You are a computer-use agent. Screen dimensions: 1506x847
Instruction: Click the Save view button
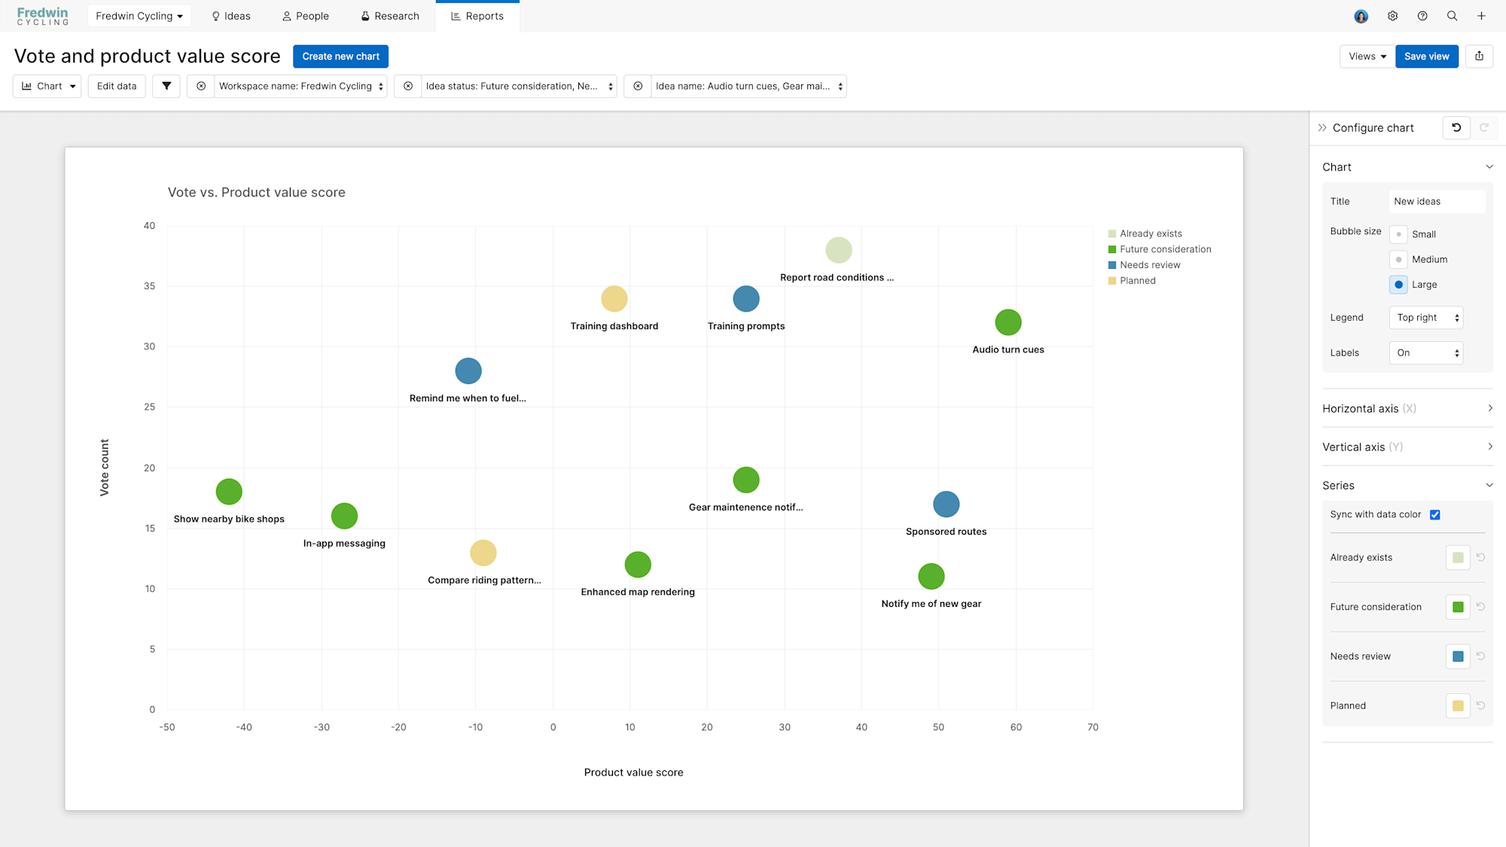click(1426, 56)
